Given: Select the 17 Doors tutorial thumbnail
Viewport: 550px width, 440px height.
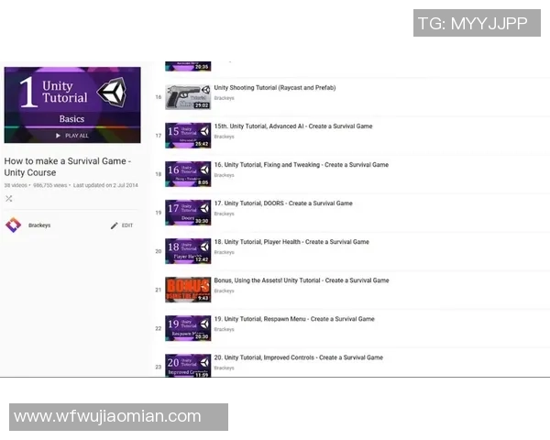Looking at the screenshot, I should point(187,213).
